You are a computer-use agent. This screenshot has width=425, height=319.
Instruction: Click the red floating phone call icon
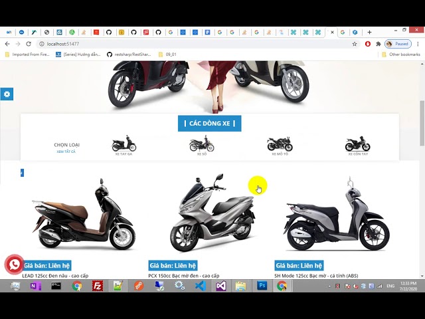point(14,265)
